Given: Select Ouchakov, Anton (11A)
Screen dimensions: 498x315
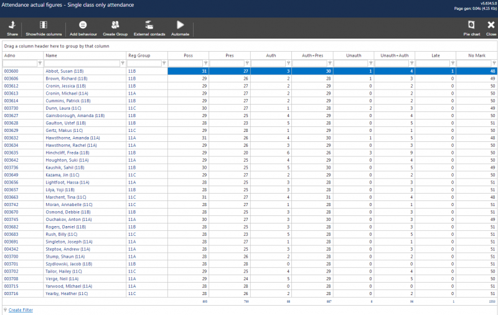Looking at the screenshot, I should pyautogui.click(x=68, y=219).
